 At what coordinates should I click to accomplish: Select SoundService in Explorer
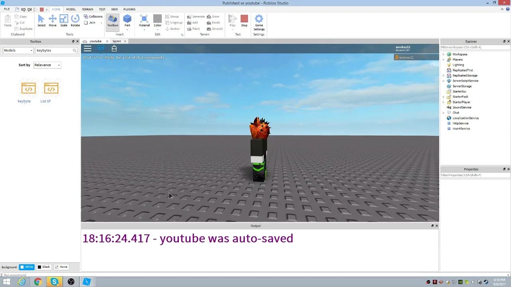coord(462,107)
